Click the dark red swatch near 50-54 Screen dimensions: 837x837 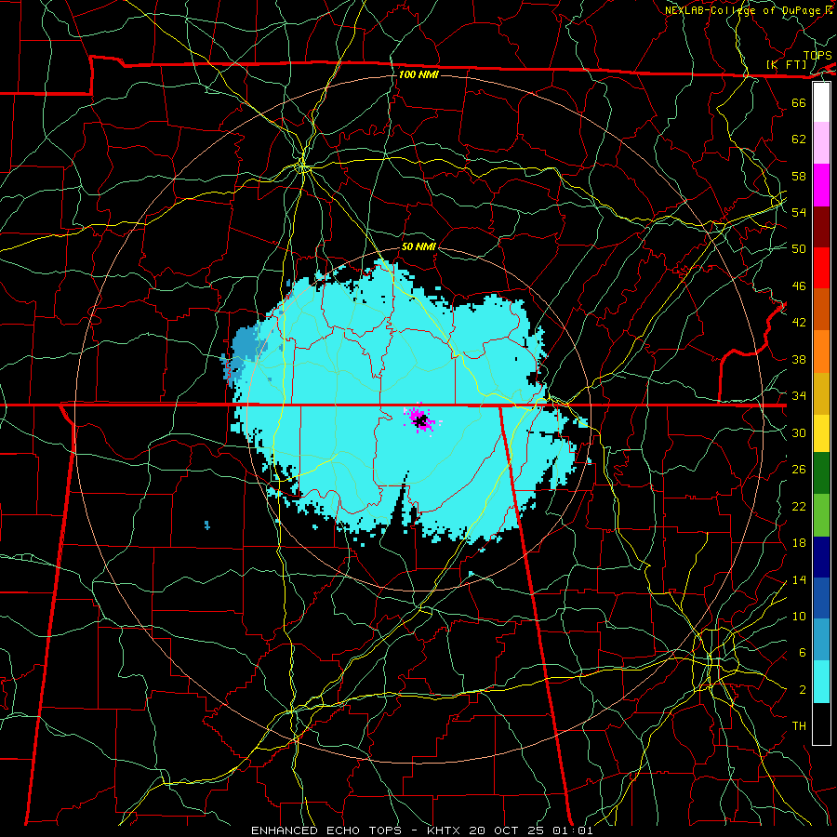tap(821, 226)
